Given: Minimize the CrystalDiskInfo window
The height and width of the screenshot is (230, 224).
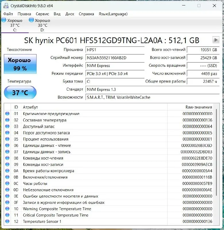Looking at the screenshot, I should pyautogui.click(x=184, y=6).
